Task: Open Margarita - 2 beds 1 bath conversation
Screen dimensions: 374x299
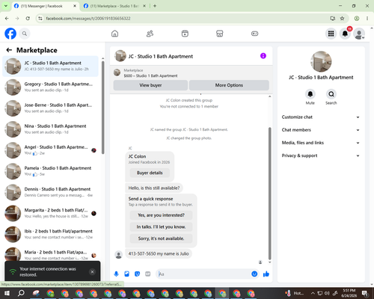Action: click(x=50, y=213)
